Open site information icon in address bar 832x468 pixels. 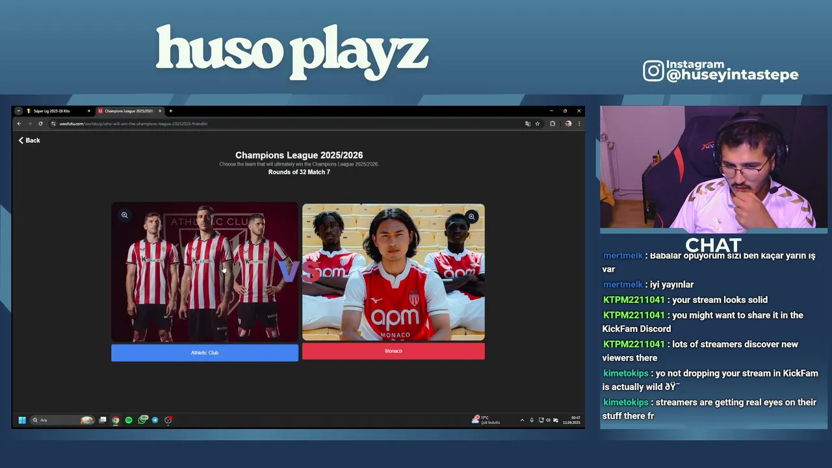pyautogui.click(x=53, y=123)
